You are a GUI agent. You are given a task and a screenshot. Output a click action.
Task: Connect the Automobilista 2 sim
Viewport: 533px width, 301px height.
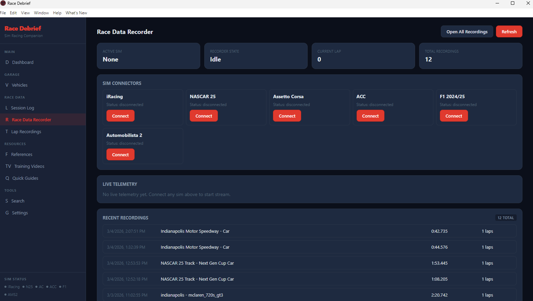tap(120, 155)
